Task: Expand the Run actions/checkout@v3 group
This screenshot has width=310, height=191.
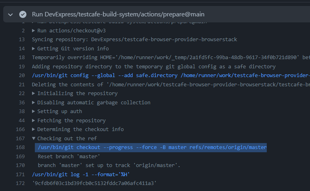Action: 33,31
